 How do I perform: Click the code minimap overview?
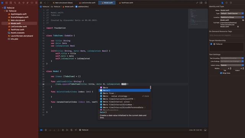pyautogui.click(x=198, y=18)
